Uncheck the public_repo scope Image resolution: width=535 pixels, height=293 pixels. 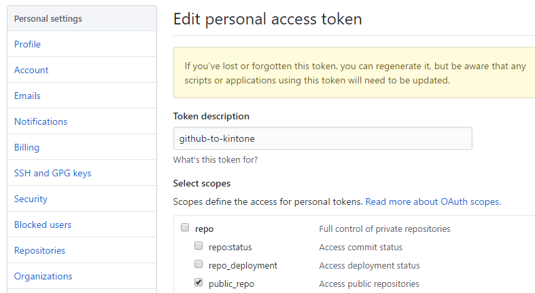tap(199, 283)
